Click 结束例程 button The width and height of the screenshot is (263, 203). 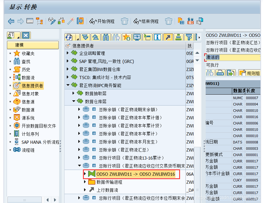click(146, 21)
